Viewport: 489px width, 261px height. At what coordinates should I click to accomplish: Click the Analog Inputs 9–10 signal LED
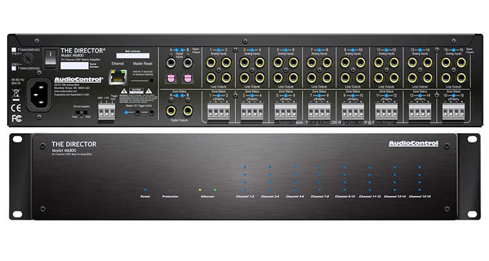coord(353,50)
